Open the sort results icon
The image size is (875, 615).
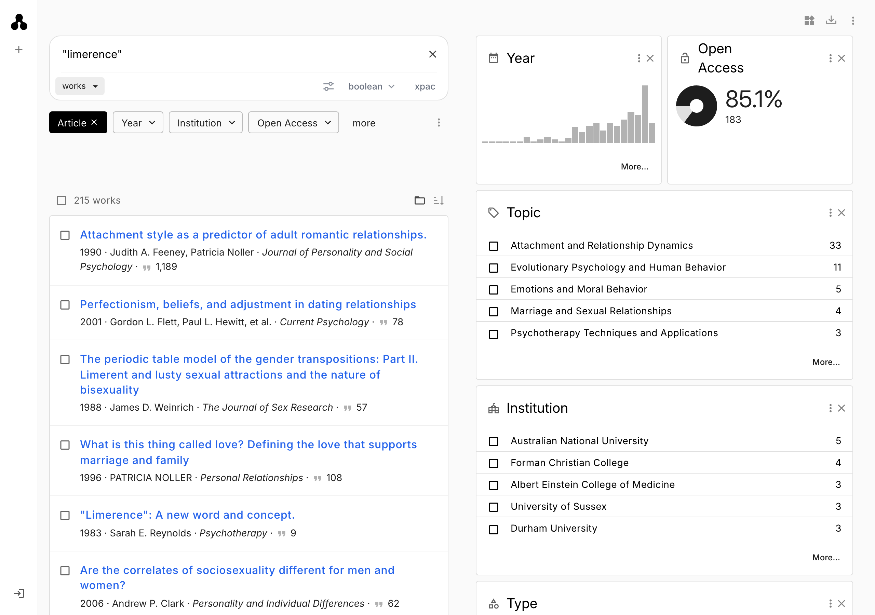[x=439, y=200]
